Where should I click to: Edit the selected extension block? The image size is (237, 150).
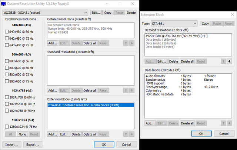pyautogui.click(x=64, y=134)
